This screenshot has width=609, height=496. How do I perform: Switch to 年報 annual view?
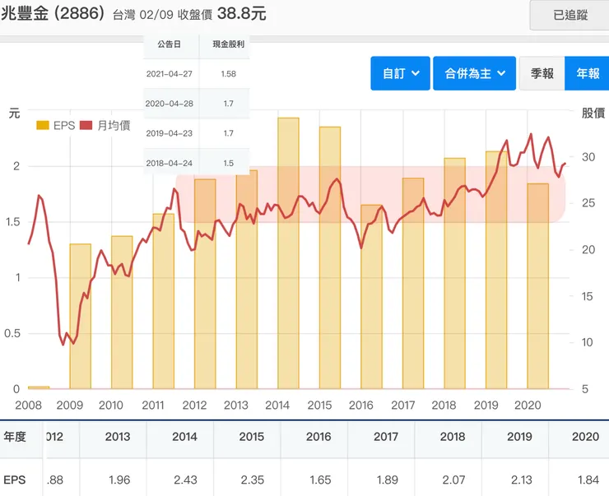click(x=588, y=73)
